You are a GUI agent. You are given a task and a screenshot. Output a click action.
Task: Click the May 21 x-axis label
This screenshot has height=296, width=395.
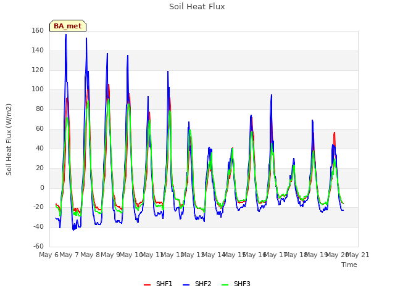[358, 255]
